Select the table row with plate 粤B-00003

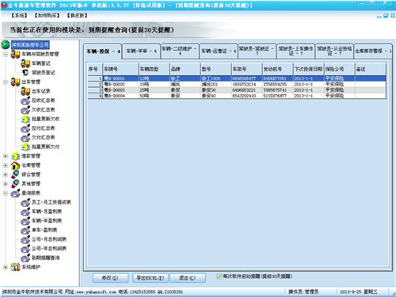(x=237, y=90)
